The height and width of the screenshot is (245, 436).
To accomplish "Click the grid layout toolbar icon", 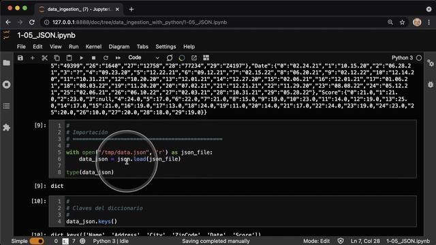I will 206,58.
